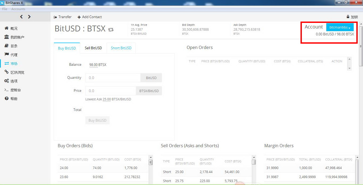
Task: Open the 控制台 console
Action: [13, 90]
